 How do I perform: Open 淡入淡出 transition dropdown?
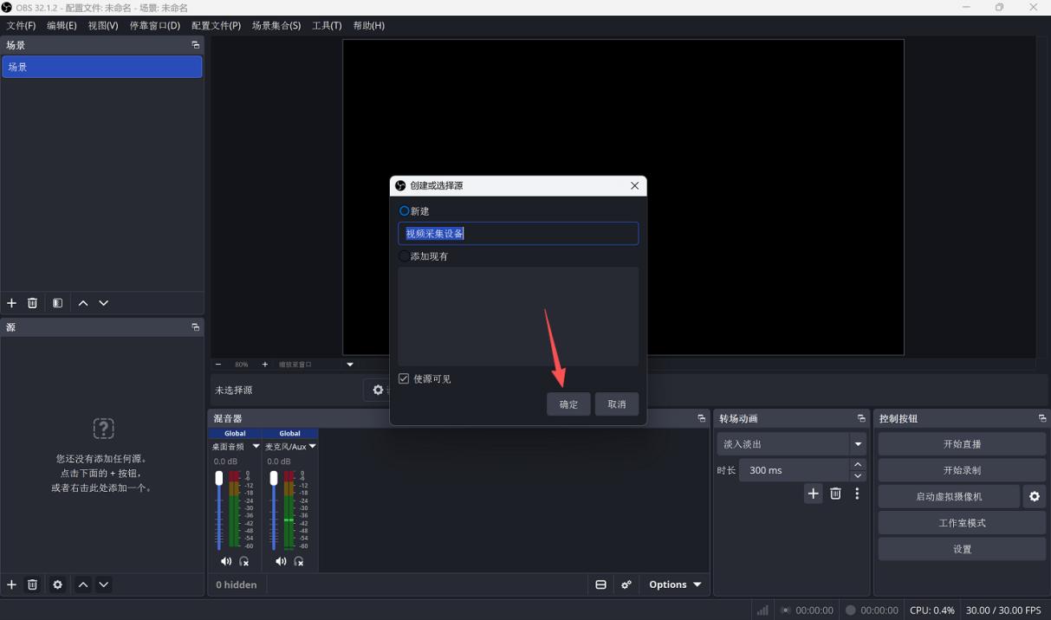click(x=791, y=444)
